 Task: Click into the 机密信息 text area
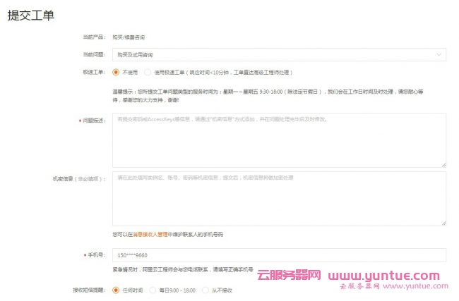pos(279,198)
